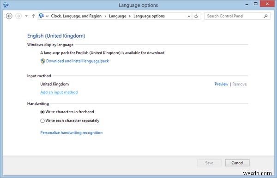Image resolution: width=277 pixels, height=178 pixels.
Task: Click the United Kingdom input method text
Action: pos(54,84)
